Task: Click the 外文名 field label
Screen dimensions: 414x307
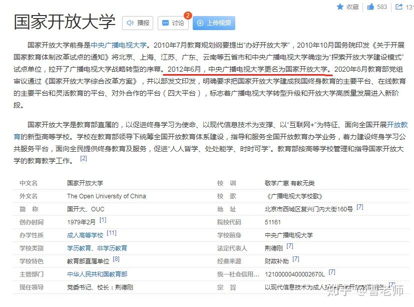Action: [29, 196]
